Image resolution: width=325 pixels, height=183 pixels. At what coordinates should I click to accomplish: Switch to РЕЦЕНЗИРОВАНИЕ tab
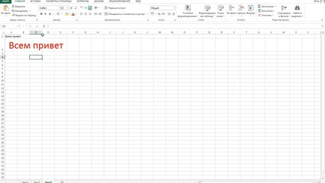coord(120,1)
